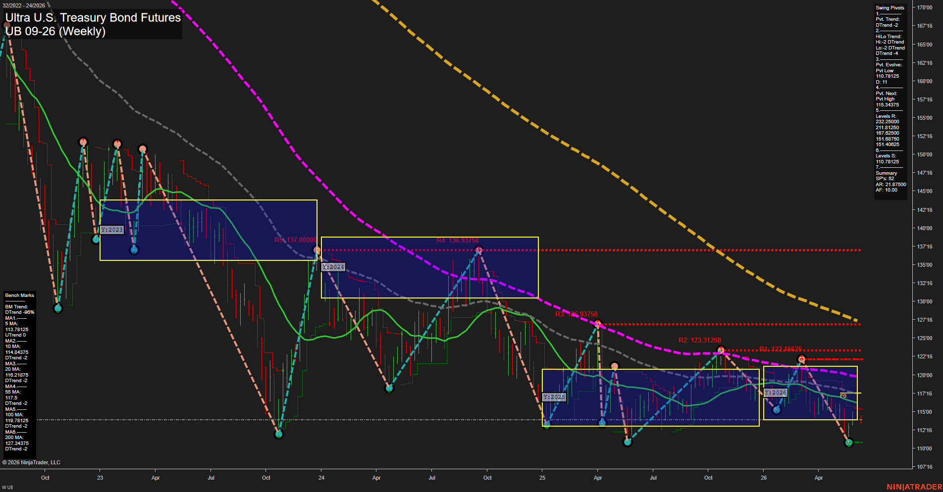
Task: Select the Y:2023 yearly range label
Action: (112, 230)
